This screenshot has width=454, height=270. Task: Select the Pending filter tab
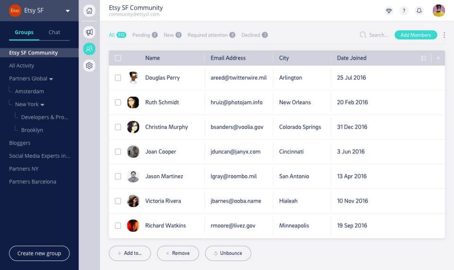tap(145, 35)
